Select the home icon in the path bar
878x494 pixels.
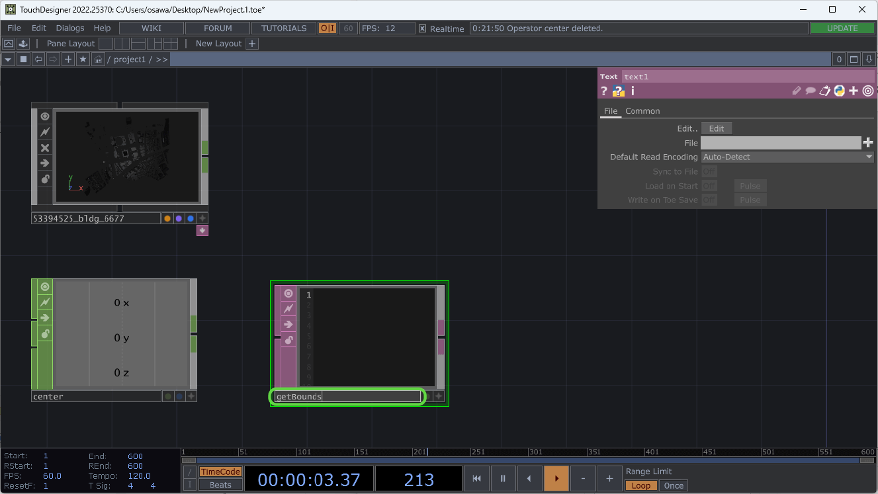97,59
